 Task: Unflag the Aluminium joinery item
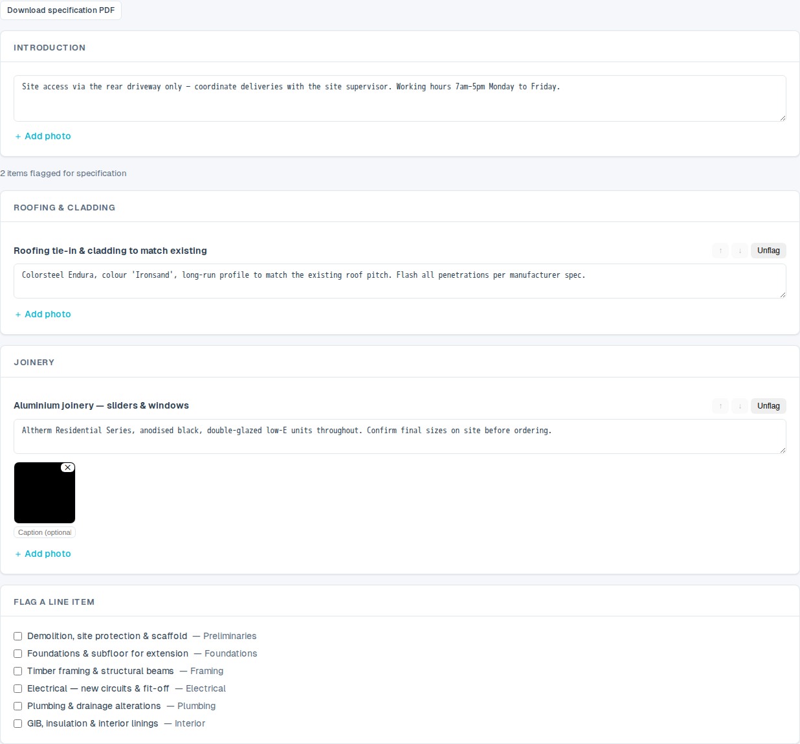tap(768, 406)
